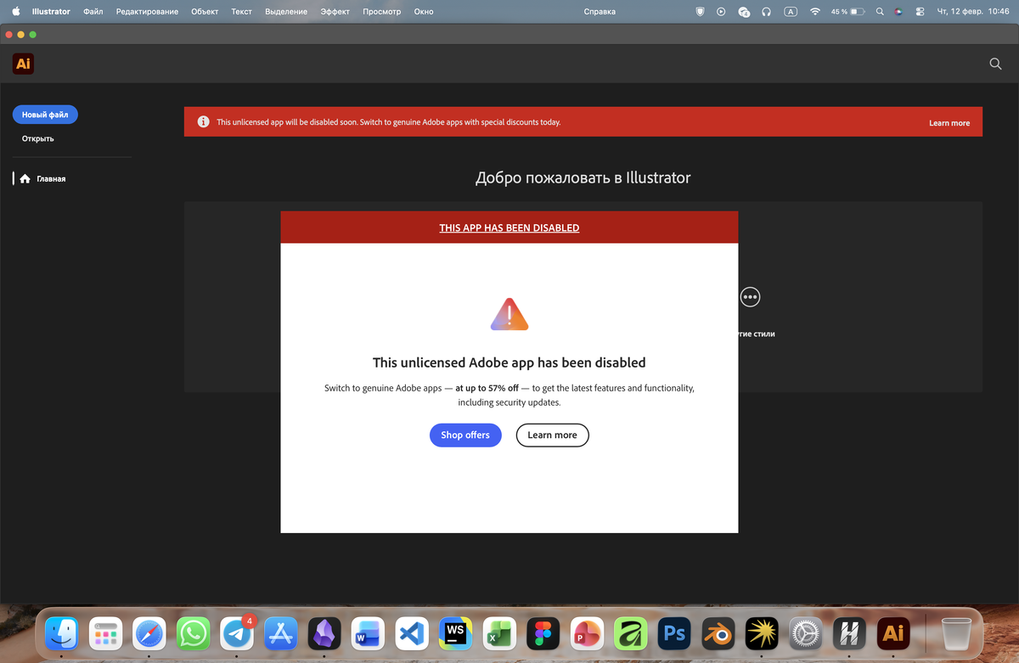Open the H app icon in the dock

(849, 633)
